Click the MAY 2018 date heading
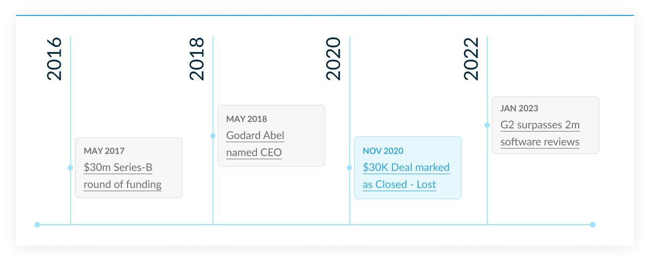Screen dimensions: 650x263 coord(247,119)
